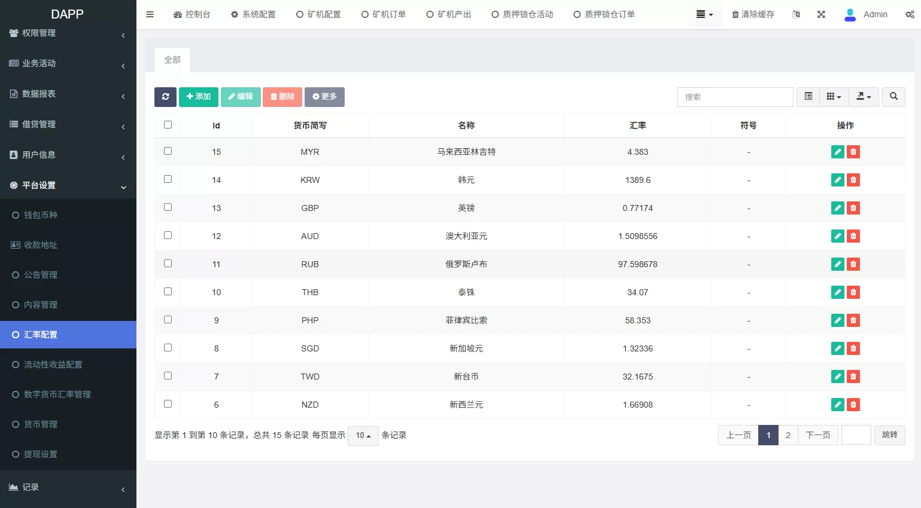Toggle card view with the detail-view icon
The width and height of the screenshot is (921, 508).
point(808,97)
